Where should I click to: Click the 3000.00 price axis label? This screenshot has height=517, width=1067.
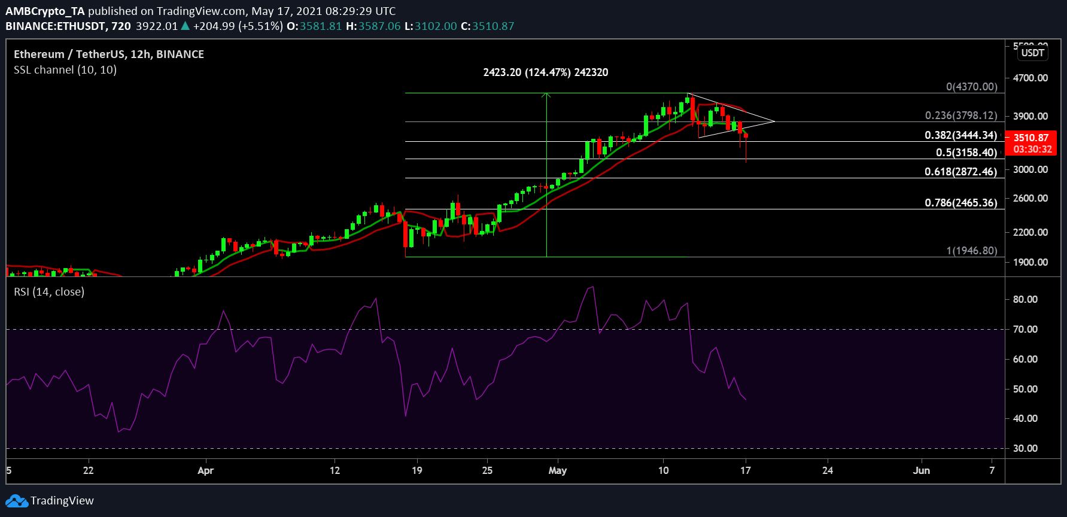tap(1030, 169)
